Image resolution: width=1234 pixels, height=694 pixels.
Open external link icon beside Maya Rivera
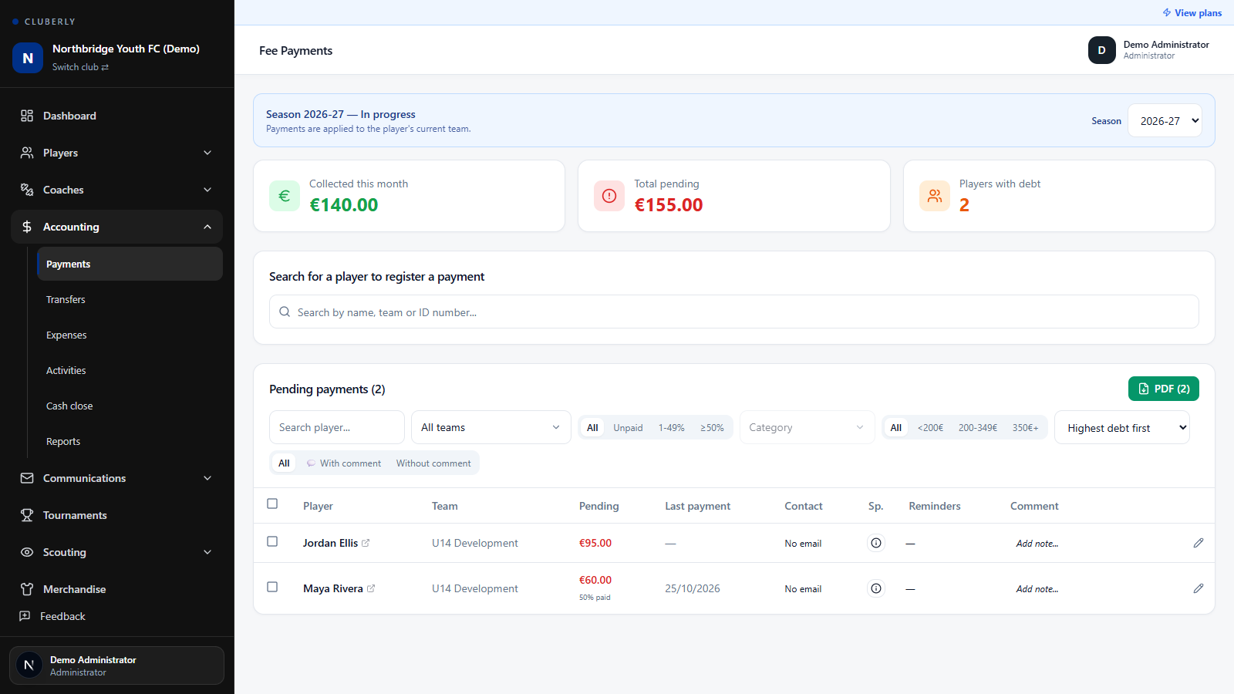point(371,588)
